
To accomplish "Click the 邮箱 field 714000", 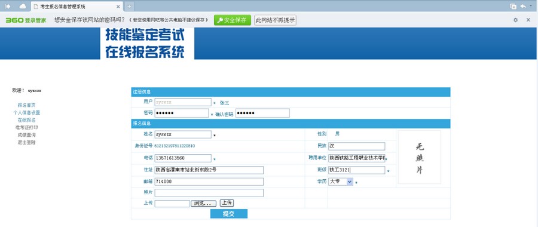I will click(209, 182).
